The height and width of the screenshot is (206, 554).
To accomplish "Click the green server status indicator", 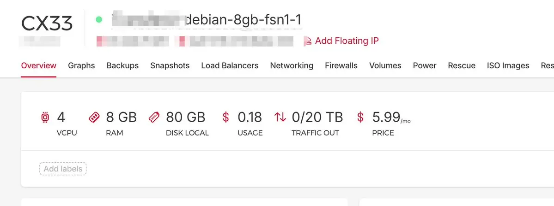I will point(98,20).
